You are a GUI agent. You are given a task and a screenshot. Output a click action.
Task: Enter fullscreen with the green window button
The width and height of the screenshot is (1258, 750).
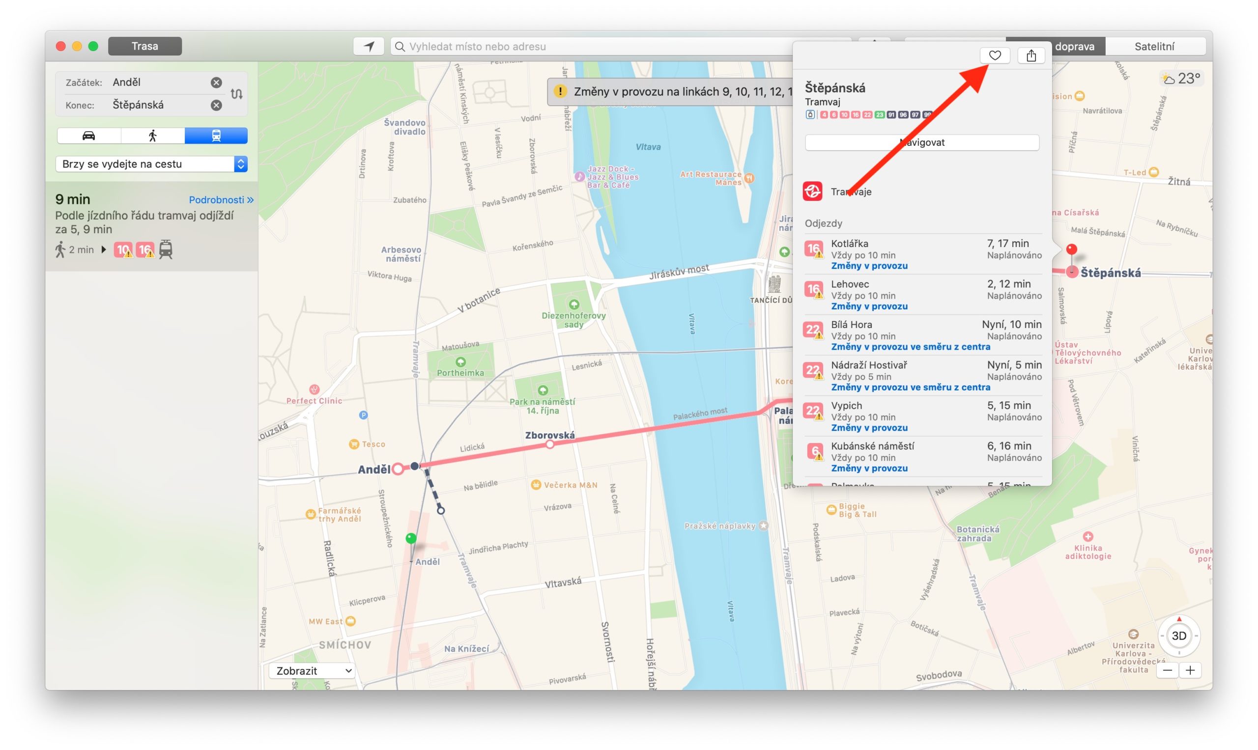(x=93, y=47)
